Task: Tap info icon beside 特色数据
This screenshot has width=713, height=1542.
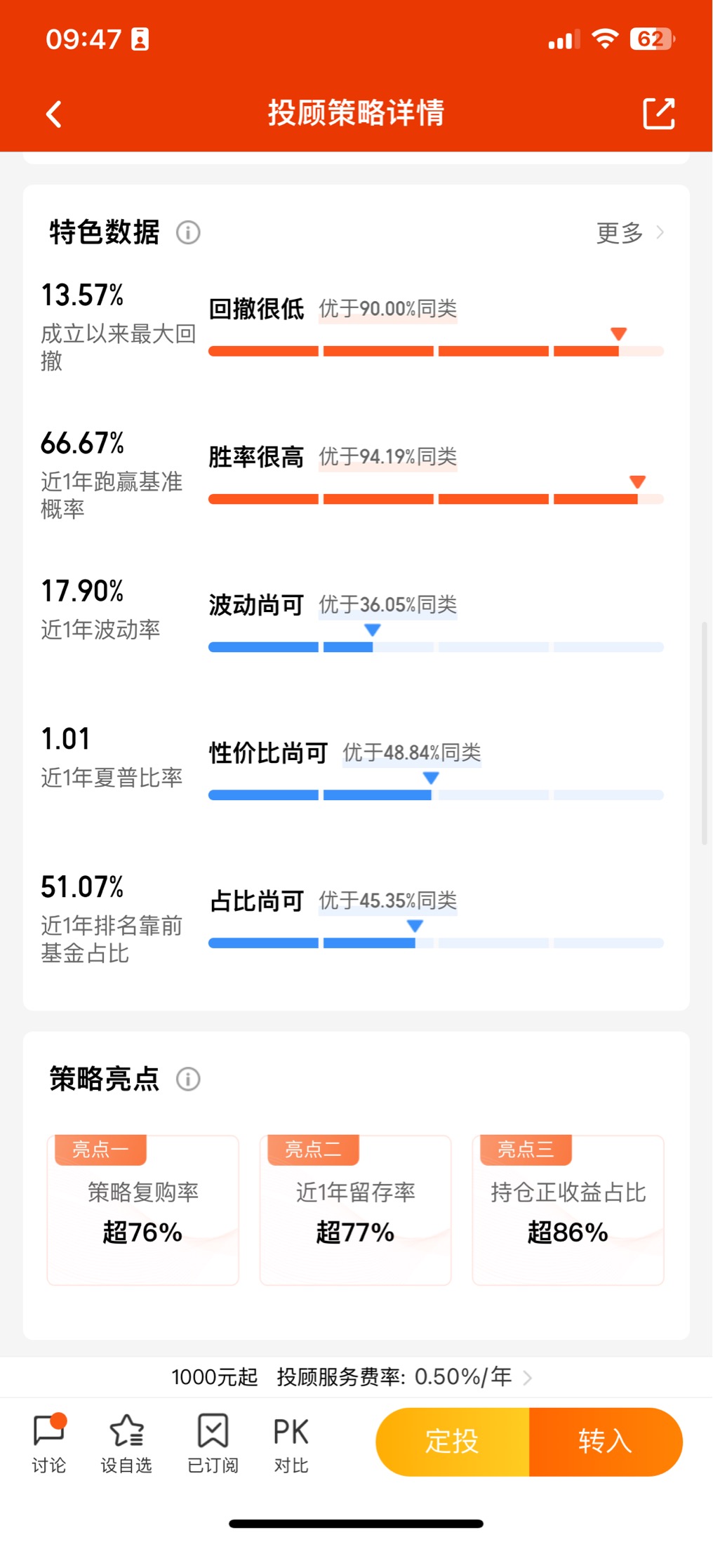Action: pos(188,232)
